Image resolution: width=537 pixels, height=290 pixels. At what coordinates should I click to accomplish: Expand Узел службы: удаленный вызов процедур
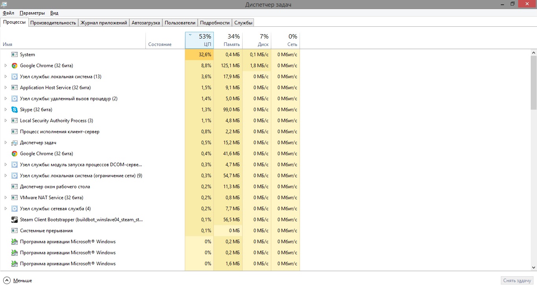coord(6,99)
